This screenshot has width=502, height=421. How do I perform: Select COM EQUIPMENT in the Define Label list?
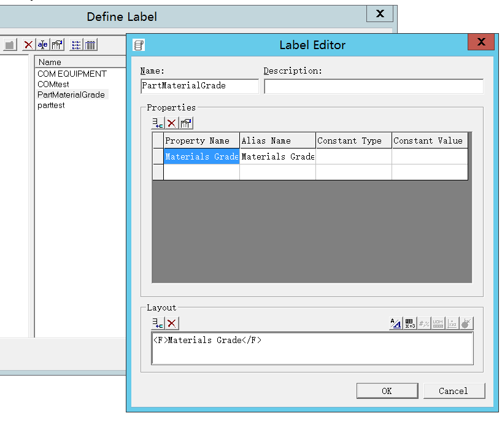72,74
